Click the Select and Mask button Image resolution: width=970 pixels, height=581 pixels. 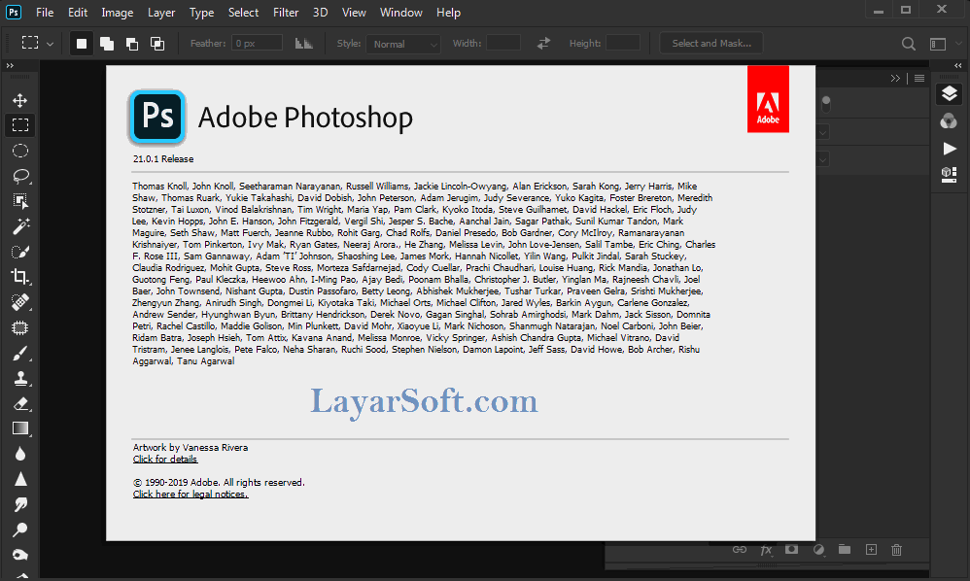click(x=711, y=44)
